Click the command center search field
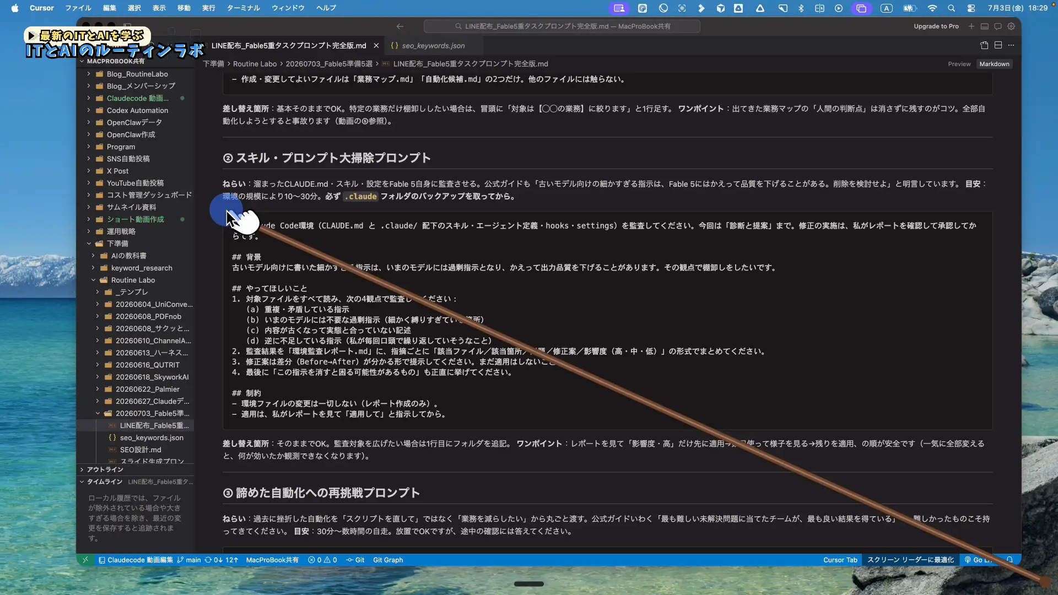This screenshot has width=1058, height=595. click(562, 26)
